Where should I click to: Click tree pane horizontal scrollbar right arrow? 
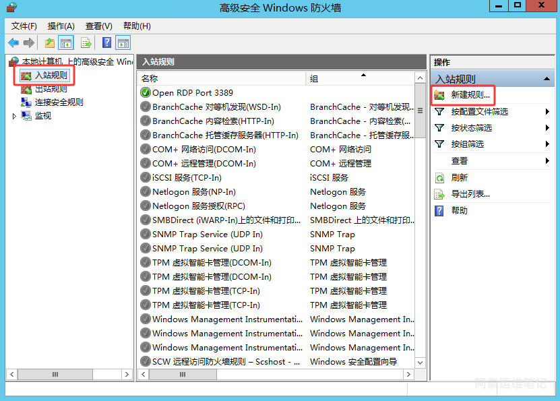127,374
